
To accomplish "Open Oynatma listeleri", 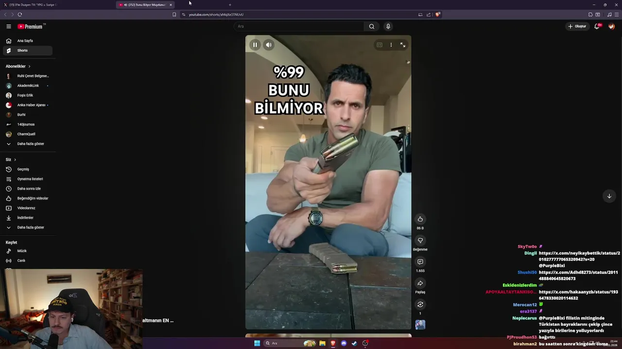I will click(x=28, y=179).
